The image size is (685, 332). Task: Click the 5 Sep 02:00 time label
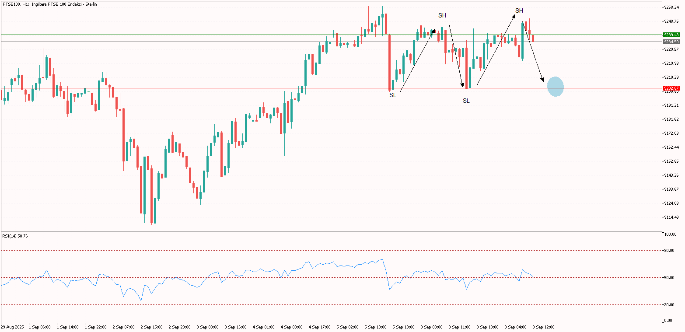347,327
